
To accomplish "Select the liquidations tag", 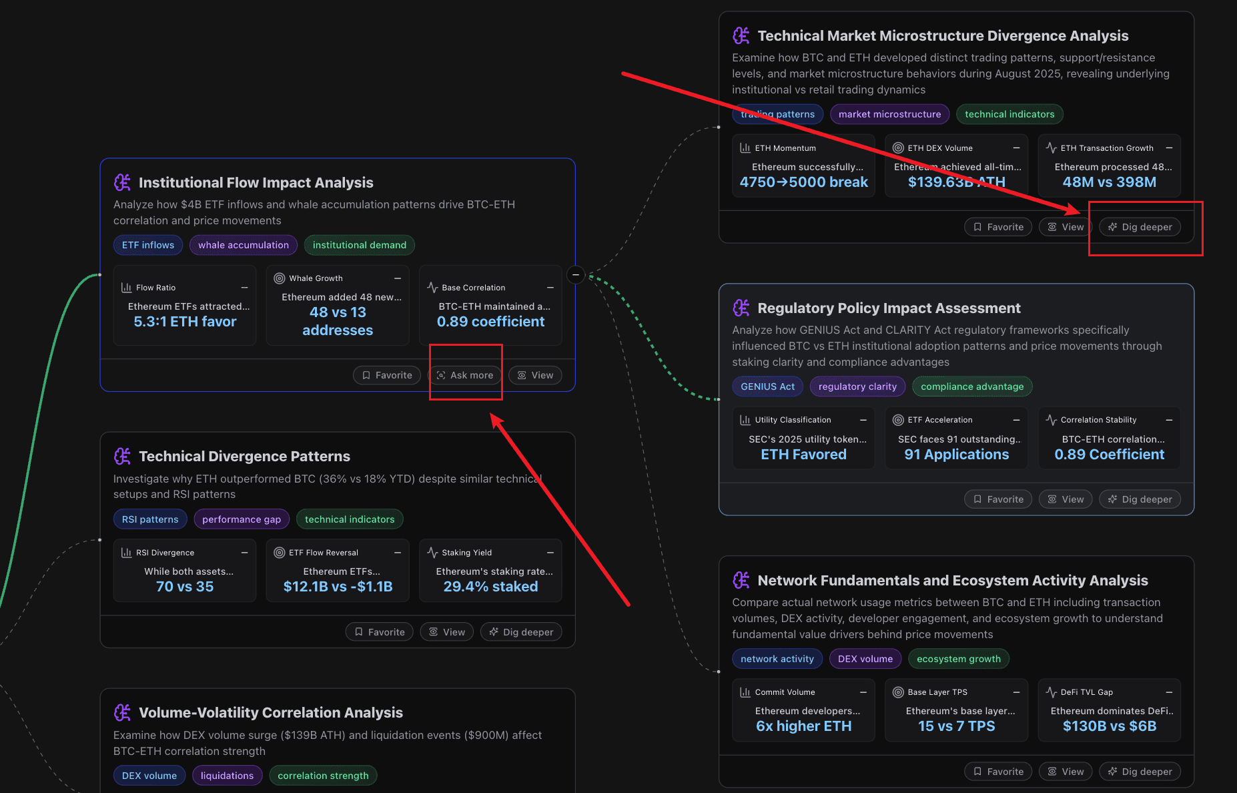I will pos(227,776).
